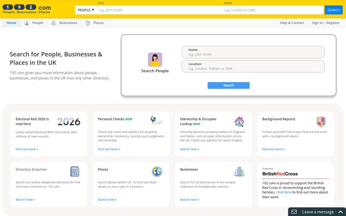
Task: Click the Click here Red Cross link
Action: tap(284, 192)
